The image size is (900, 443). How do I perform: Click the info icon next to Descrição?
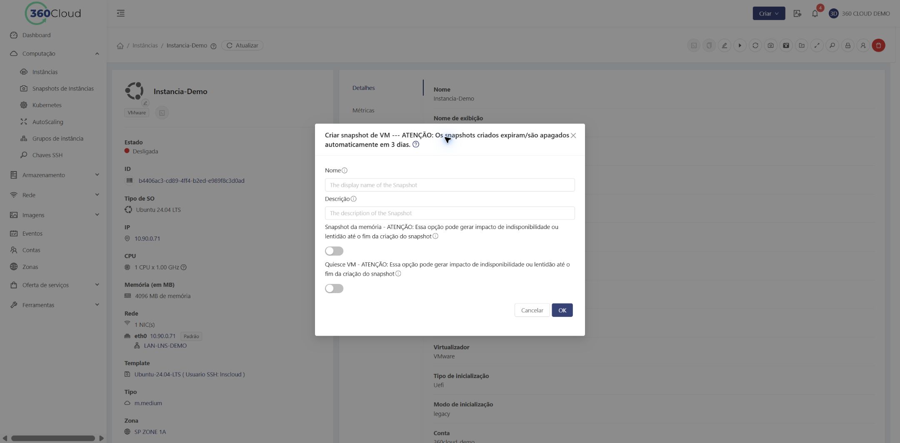pos(353,199)
